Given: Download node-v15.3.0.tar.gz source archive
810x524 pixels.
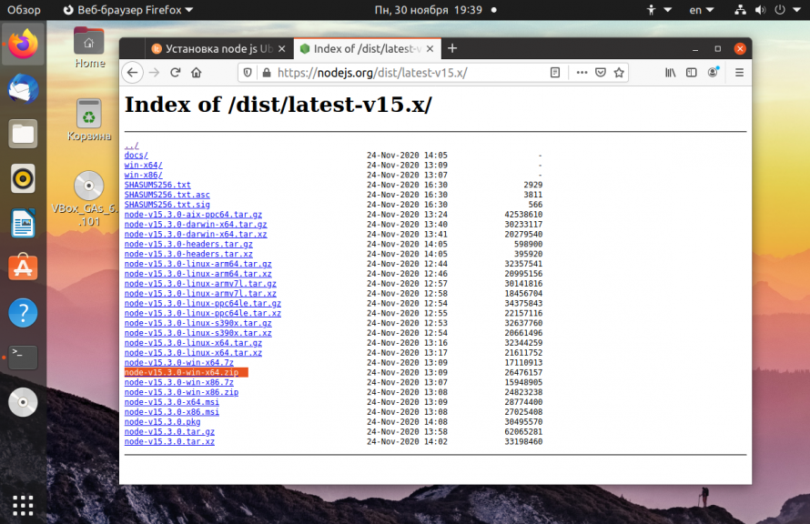Looking at the screenshot, I should coord(169,431).
